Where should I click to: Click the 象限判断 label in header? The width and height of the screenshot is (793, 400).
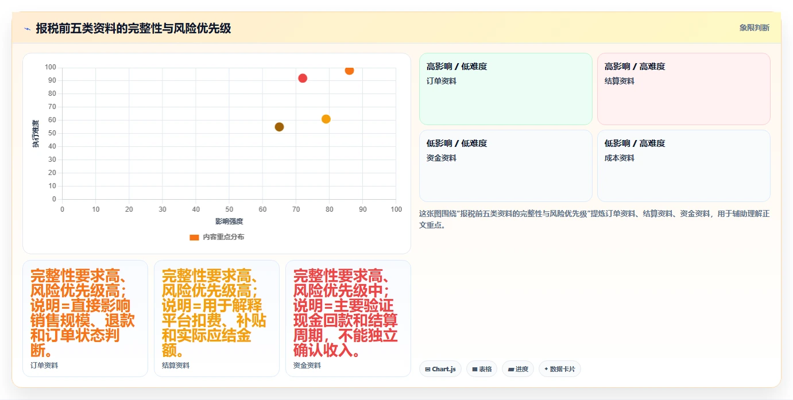pyautogui.click(x=754, y=28)
